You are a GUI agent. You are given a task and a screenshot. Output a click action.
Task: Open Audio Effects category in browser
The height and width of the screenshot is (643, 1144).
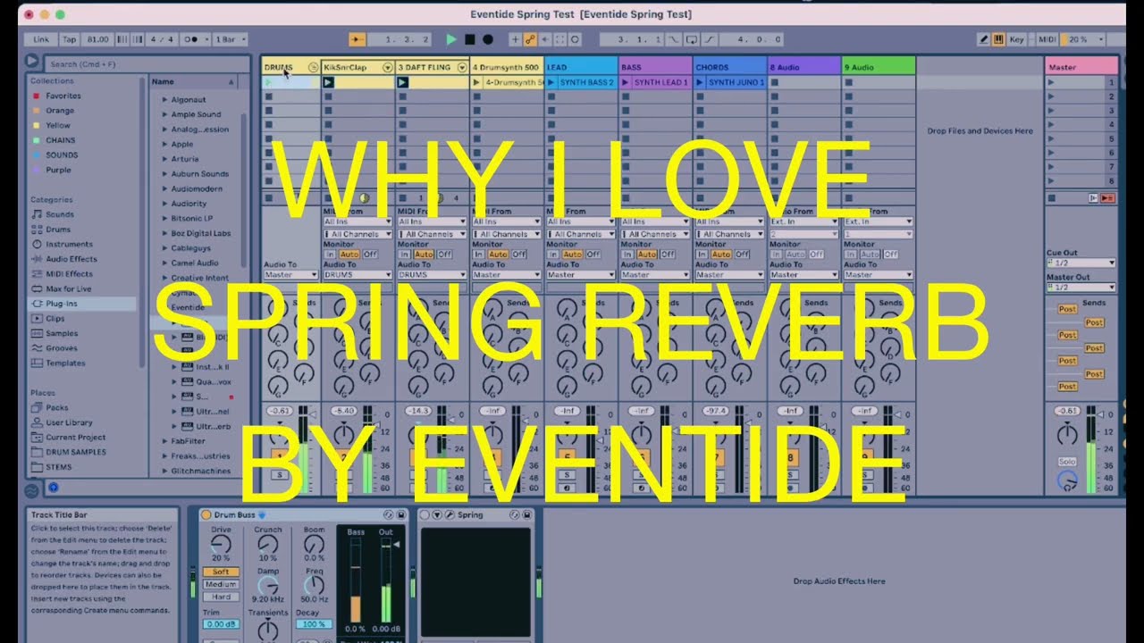coord(71,259)
